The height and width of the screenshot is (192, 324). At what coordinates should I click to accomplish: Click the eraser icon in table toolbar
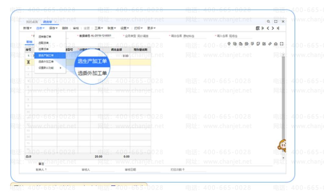click(x=270, y=44)
